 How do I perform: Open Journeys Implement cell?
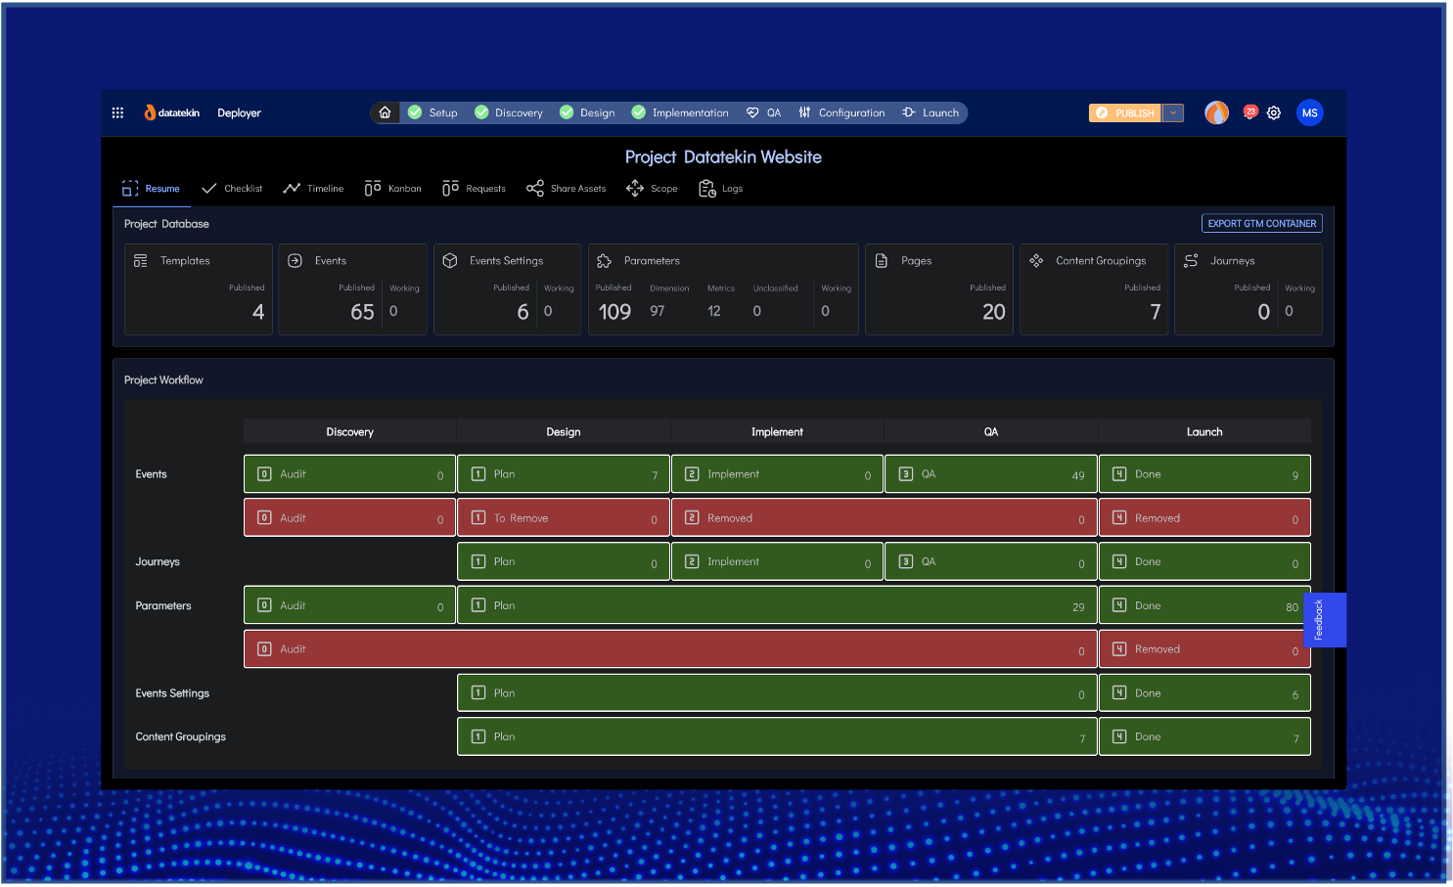(777, 561)
